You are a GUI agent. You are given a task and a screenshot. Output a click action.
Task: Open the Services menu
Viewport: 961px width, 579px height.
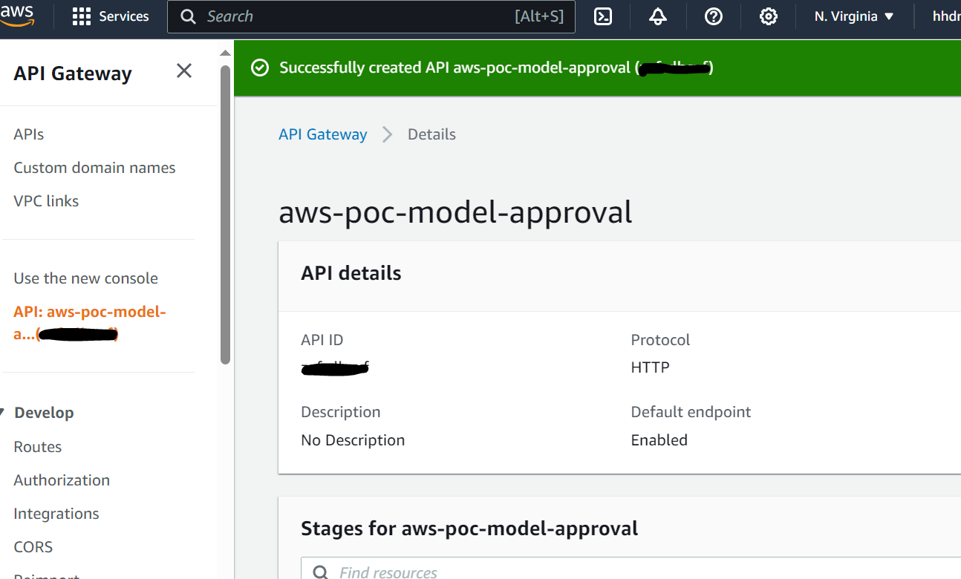tap(111, 16)
